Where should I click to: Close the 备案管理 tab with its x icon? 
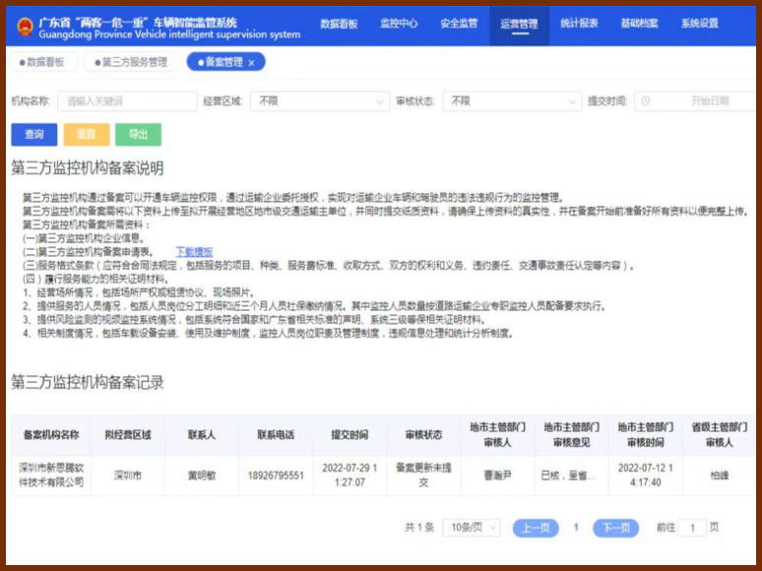click(x=251, y=62)
